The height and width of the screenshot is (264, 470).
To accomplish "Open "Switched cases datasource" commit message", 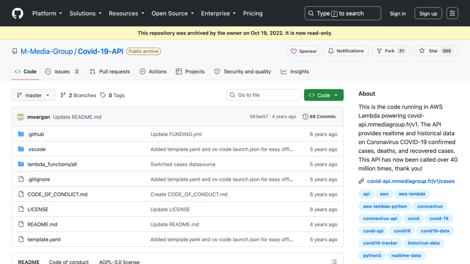I will click(x=183, y=164).
